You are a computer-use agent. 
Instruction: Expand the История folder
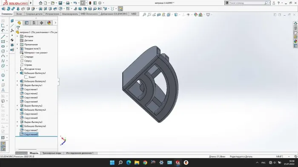click(17, 36)
